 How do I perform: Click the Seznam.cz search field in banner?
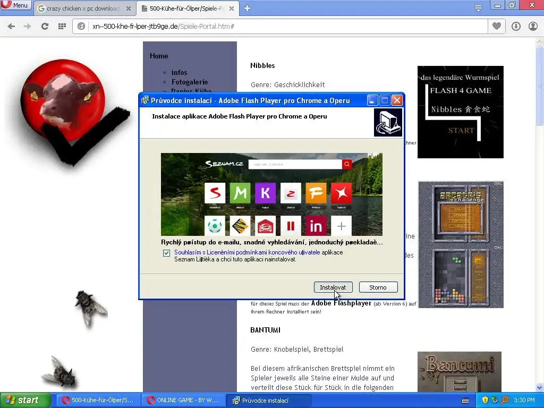pos(295,164)
